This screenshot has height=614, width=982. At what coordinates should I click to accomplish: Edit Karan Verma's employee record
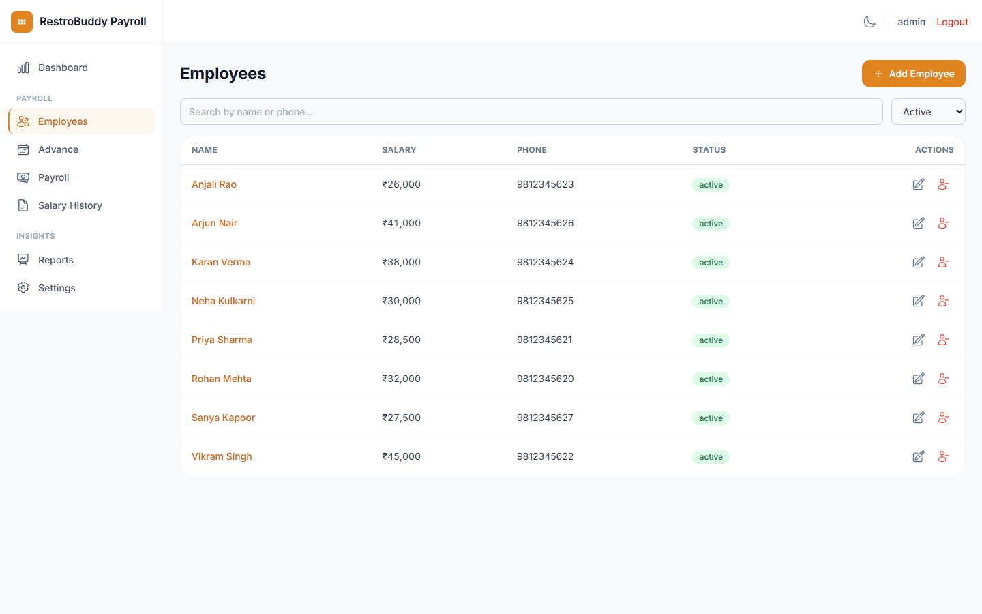(x=919, y=262)
